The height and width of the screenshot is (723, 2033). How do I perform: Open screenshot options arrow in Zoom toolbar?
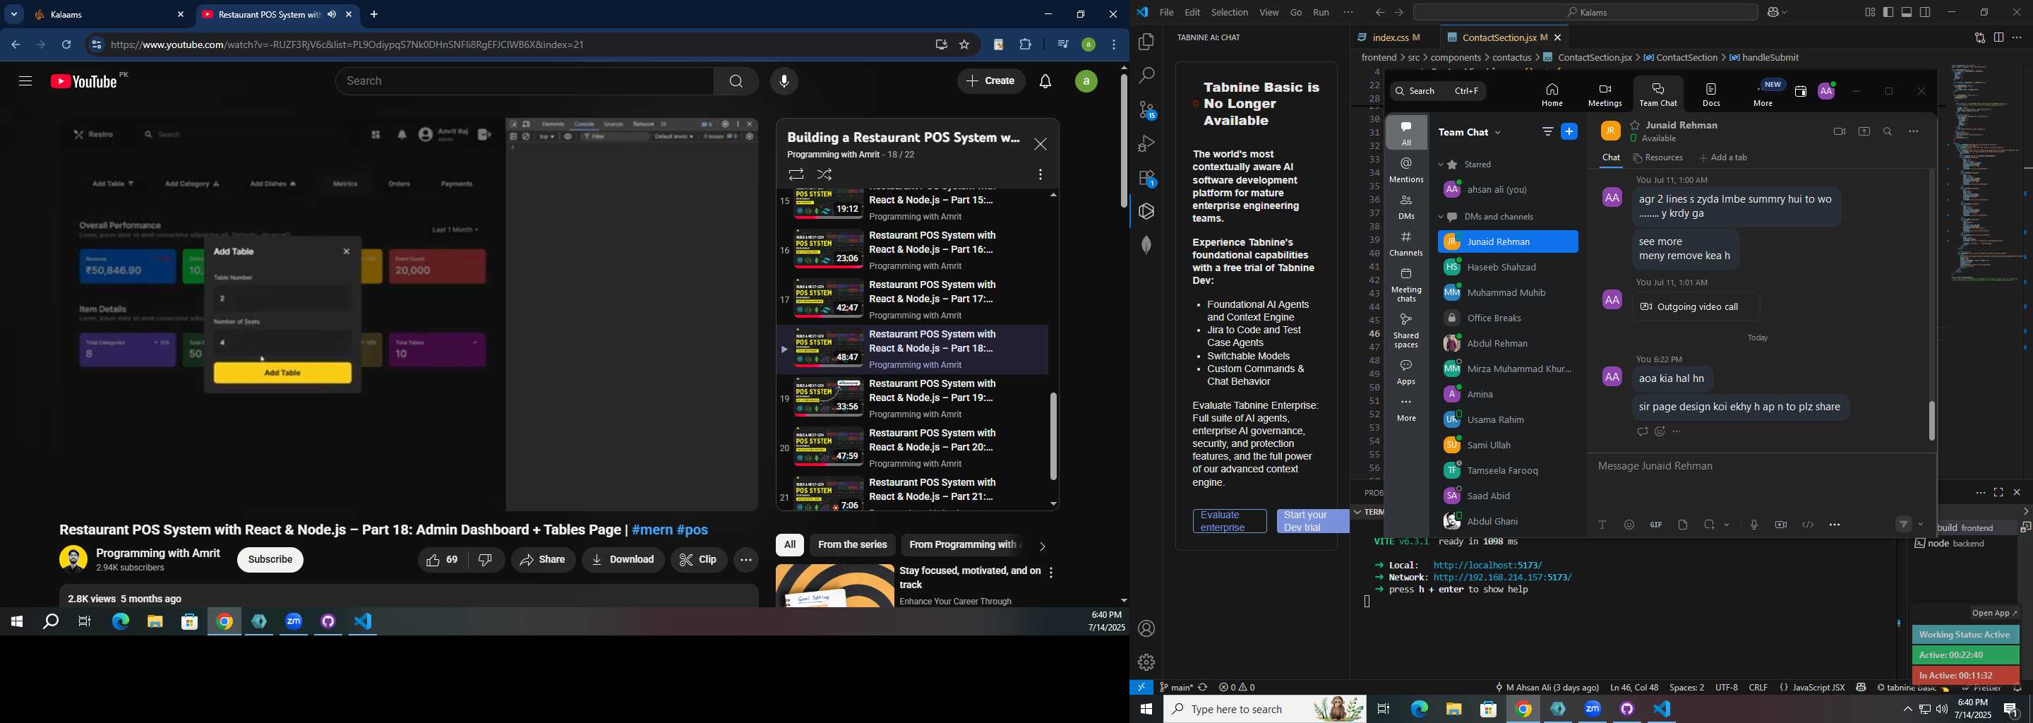(1727, 525)
